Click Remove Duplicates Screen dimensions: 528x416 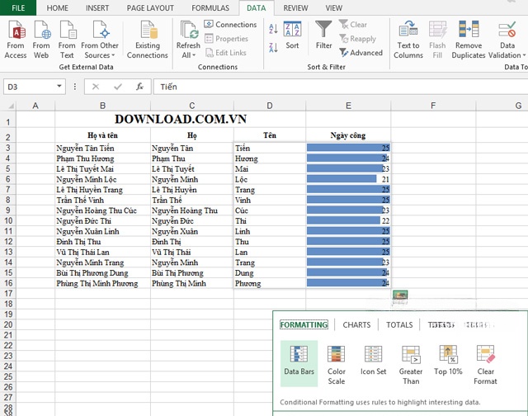click(469, 40)
